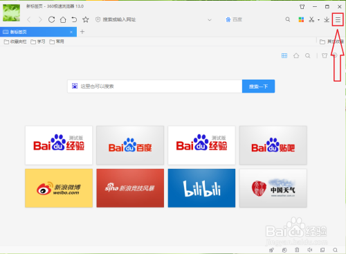Click the rocket accelerator icon in status bar
Image resolution: width=346 pixels, height=254 pixels.
271,250
